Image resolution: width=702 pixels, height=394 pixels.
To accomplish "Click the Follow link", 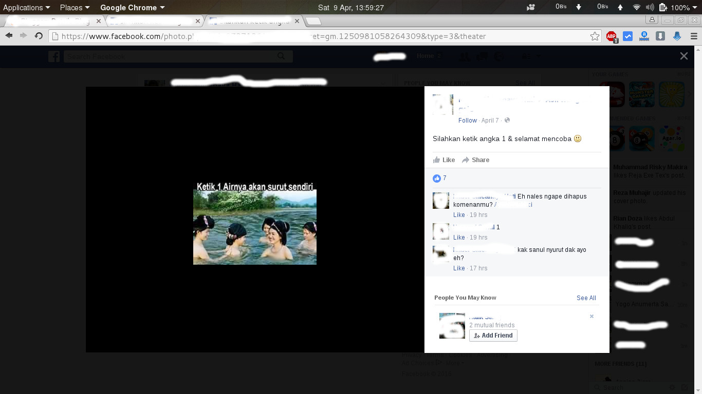I will (468, 120).
